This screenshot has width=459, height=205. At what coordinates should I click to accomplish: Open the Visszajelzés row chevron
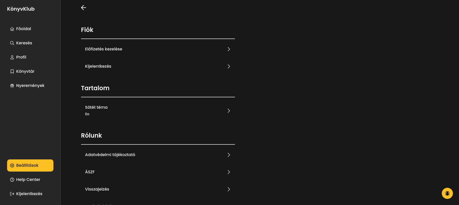(229, 189)
